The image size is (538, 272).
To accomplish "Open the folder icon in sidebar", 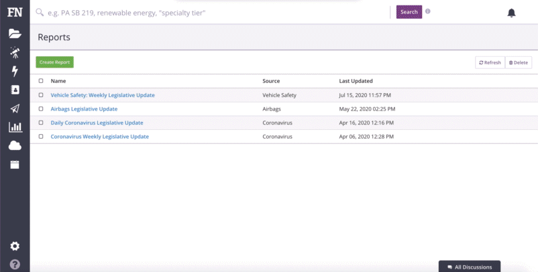I will pos(15,33).
